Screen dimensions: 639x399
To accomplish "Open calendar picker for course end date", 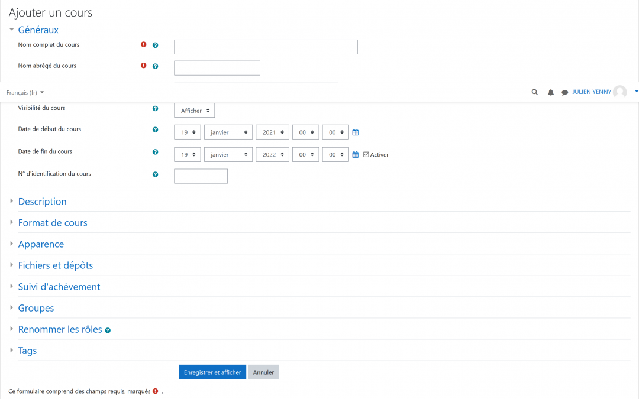I will point(356,155).
